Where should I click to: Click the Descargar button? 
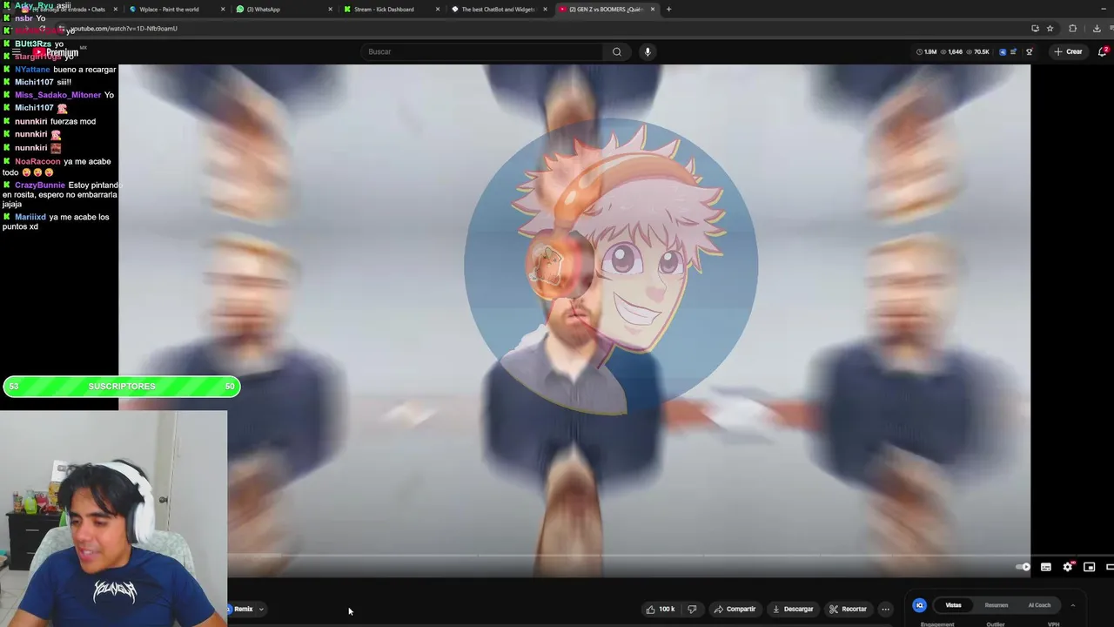[x=793, y=610]
